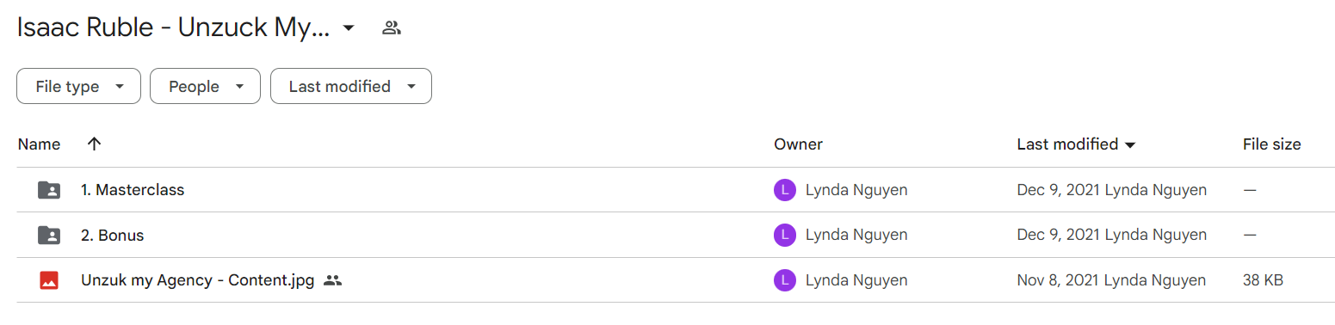The image size is (1335, 325).
Task: Open Unzuk my Agency - Content.jpg file
Action: 197,280
